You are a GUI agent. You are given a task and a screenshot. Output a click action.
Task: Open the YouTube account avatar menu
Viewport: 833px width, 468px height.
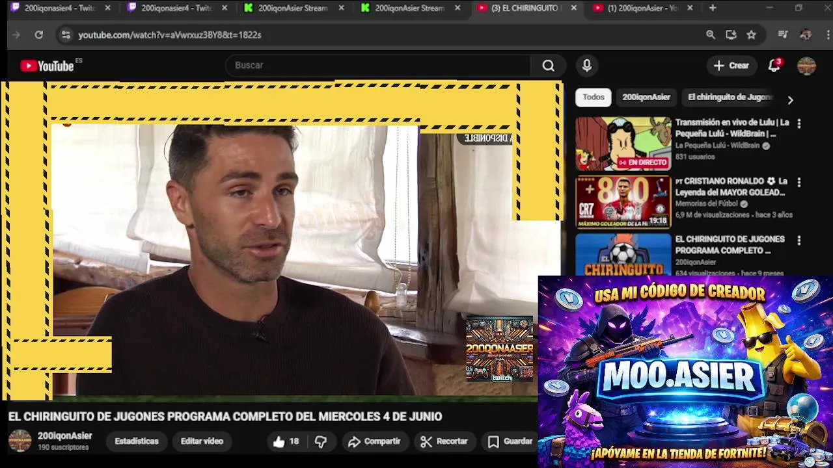(x=806, y=66)
